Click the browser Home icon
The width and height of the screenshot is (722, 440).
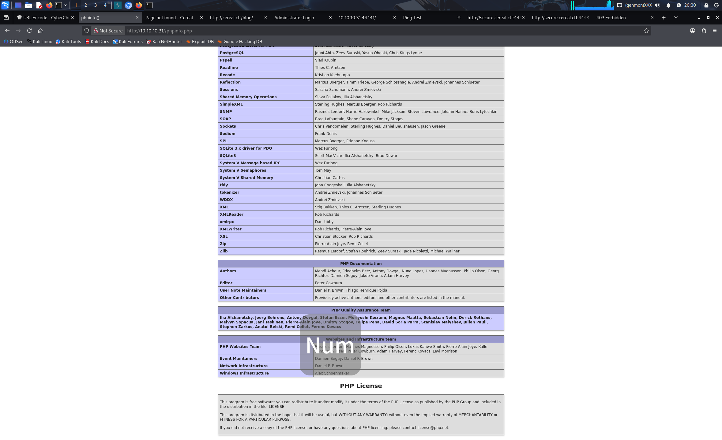click(x=40, y=31)
